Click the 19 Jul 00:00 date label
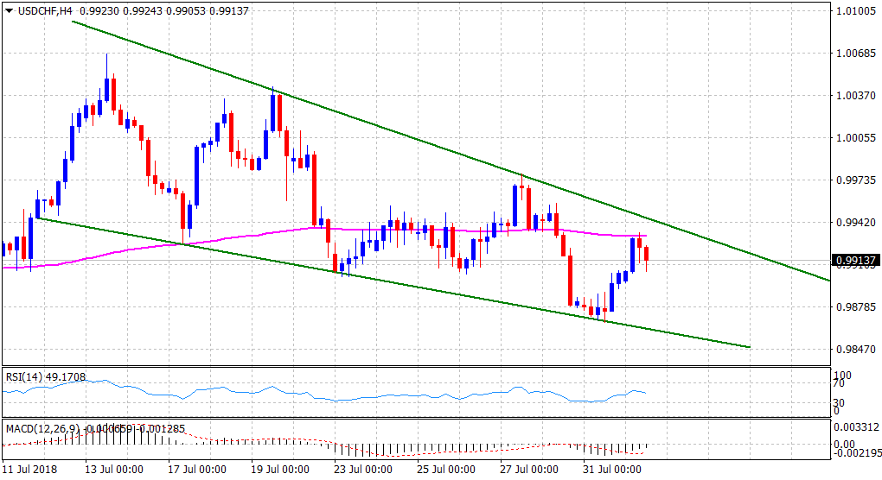Viewport: 882px width, 480px height. tap(280, 470)
